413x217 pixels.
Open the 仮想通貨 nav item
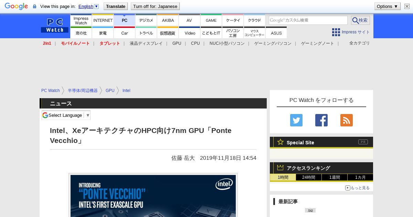(x=168, y=33)
